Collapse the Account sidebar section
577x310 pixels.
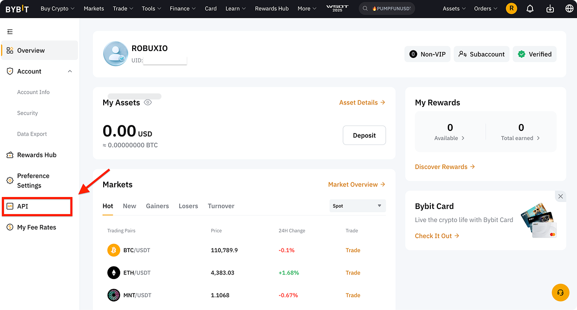click(x=70, y=71)
